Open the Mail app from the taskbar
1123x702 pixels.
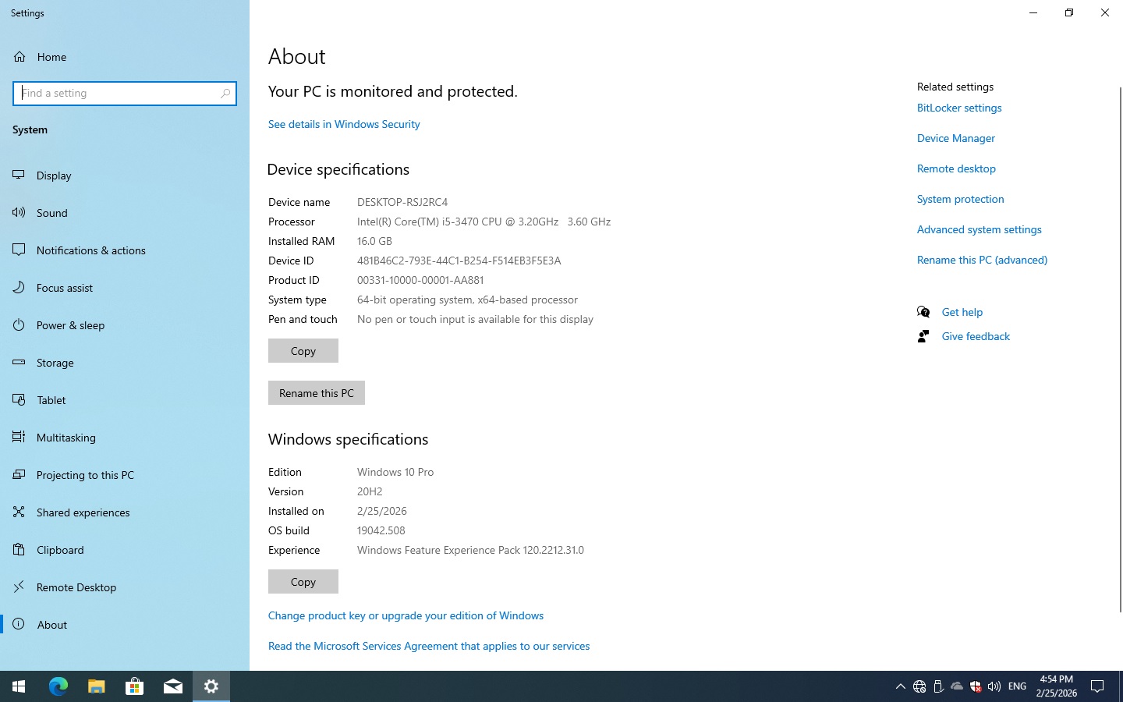[x=172, y=686]
